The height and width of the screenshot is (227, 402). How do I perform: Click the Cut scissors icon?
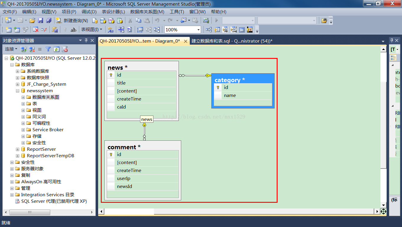pyautogui.click(x=130, y=20)
